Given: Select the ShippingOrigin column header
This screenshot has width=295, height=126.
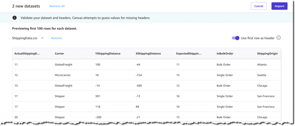Looking at the screenshot, I should click(267, 54).
